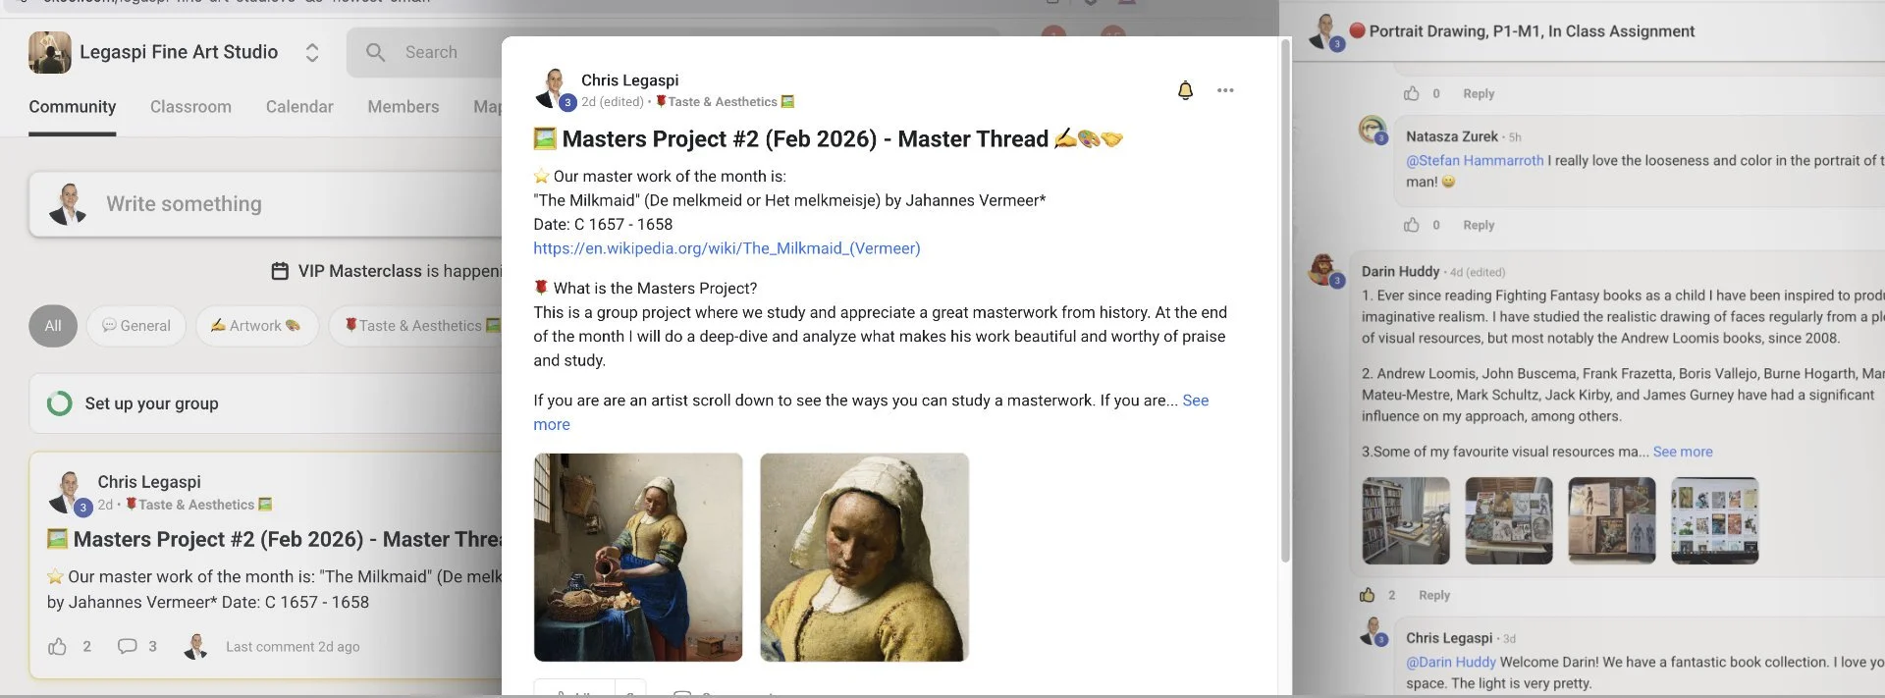Toggle post notifications bell in modal
Image resolution: width=1885 pixels, height=698 pixels.
click(x=1185, y=90)
